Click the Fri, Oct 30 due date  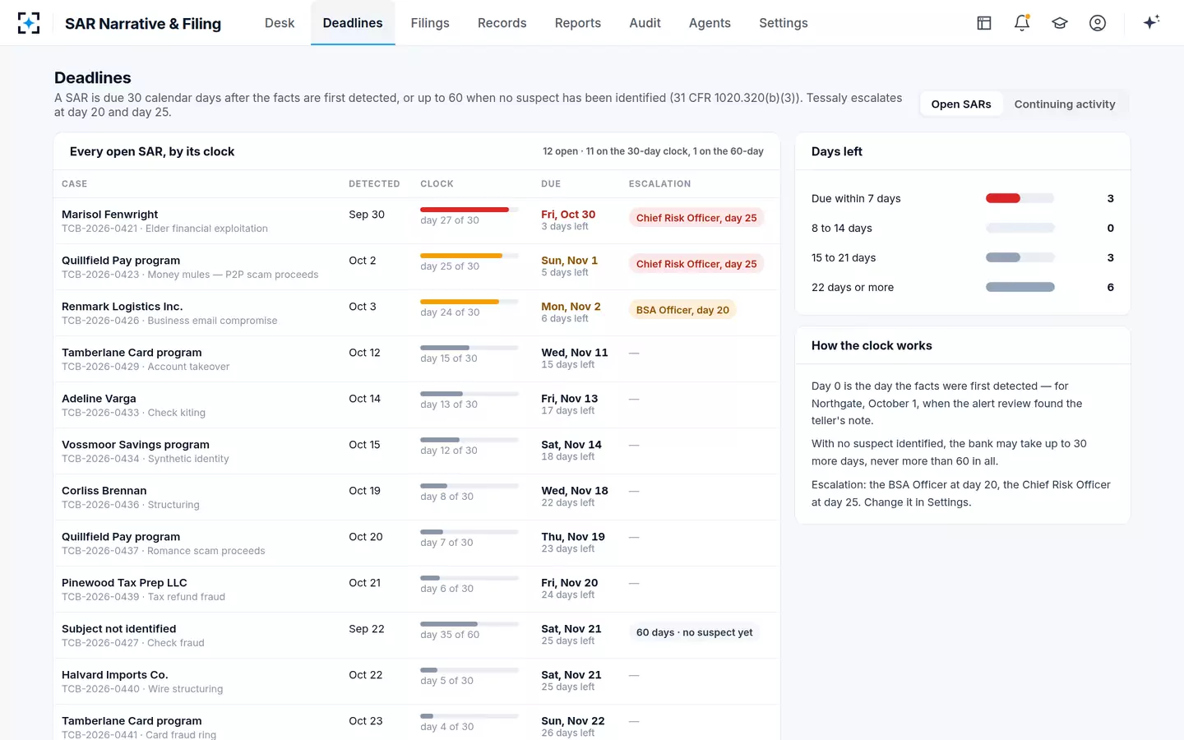[x=568, y=214]
